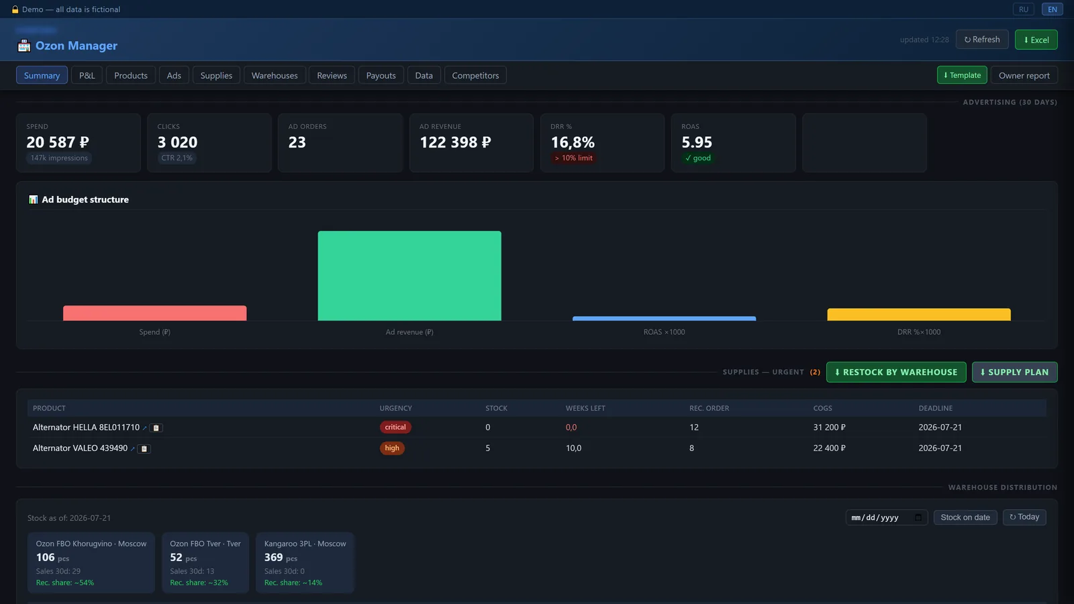Click the Ad Orders 23 metric card

pyautogui.click(x=340, y=143)
